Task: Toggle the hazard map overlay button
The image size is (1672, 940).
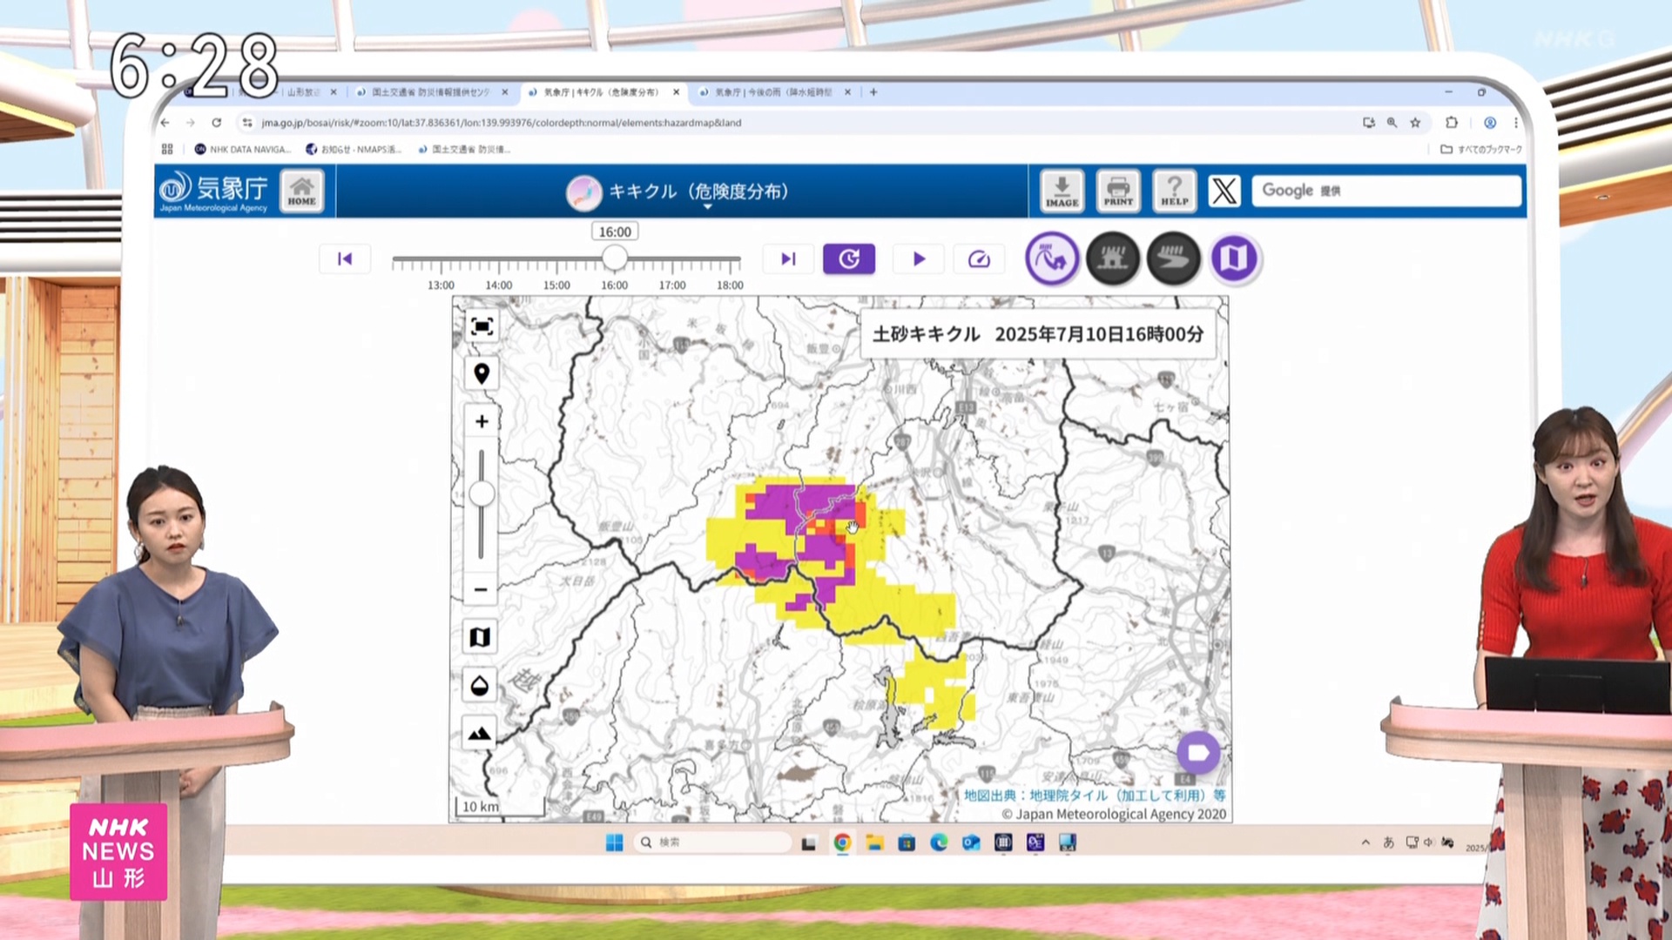Action: (1234, 258)
